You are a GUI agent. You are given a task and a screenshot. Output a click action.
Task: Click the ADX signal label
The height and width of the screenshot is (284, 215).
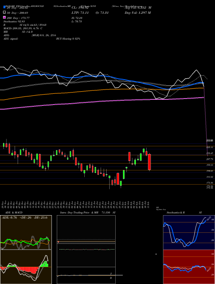(x=11, y=39)
